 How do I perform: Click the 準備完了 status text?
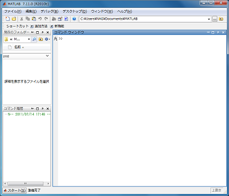click(34, 190)
